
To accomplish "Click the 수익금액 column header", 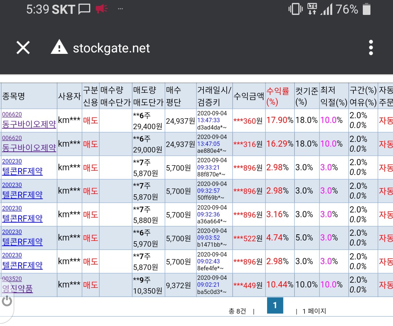I will pos(249,96).
